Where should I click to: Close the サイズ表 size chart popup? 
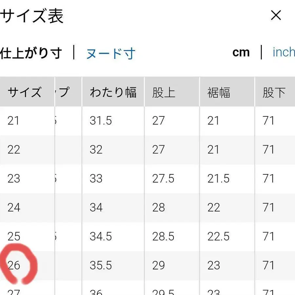(x=276, y=15)
